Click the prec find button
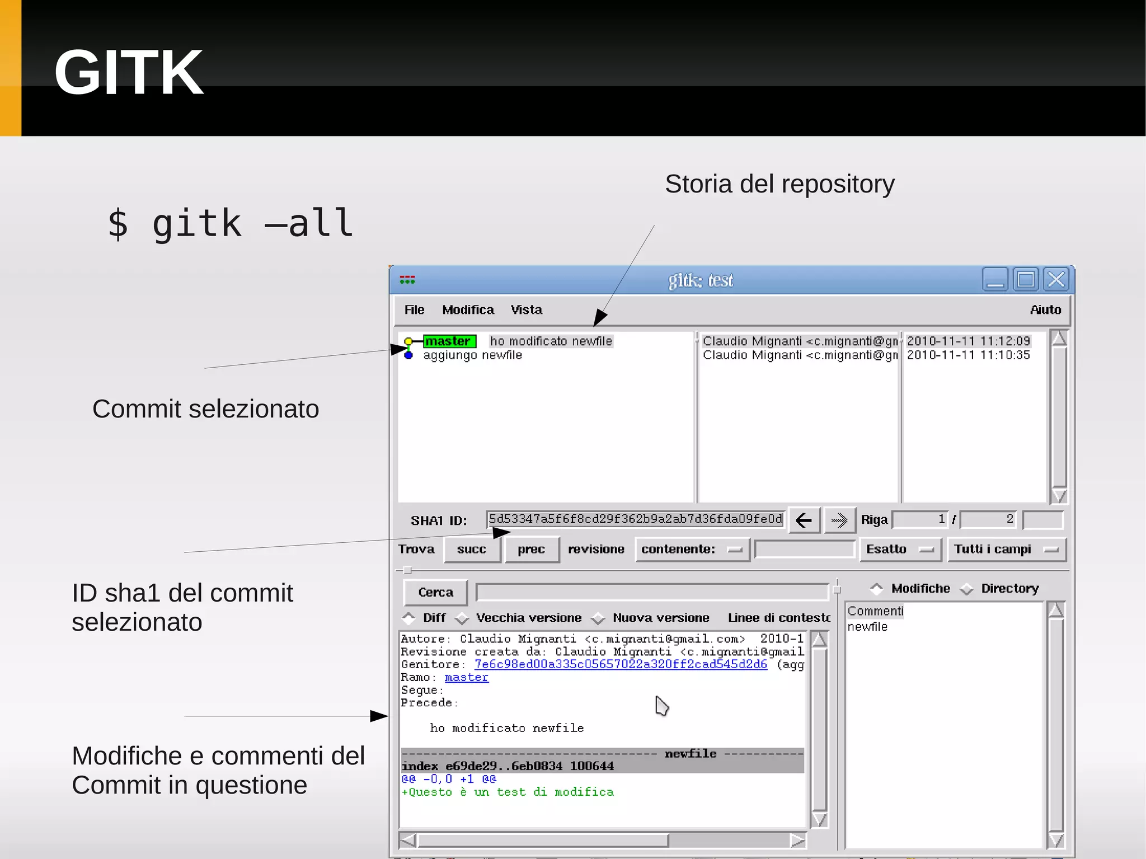Image resolution: width=1146 pixels, height=859 pixels. coord(531,550)
